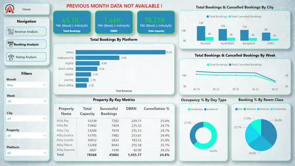This screenshot has width=295, height=166.
Task: Select the direct offline platform bar
Action: point(81,85)
